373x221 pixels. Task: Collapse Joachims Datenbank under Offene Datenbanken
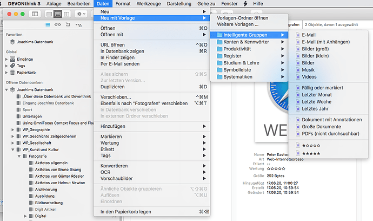6,90
